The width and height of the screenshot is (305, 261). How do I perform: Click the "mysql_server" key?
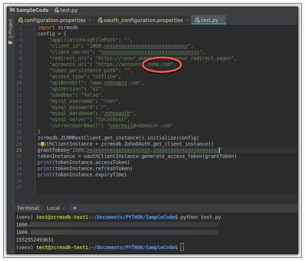pos(69,120)
